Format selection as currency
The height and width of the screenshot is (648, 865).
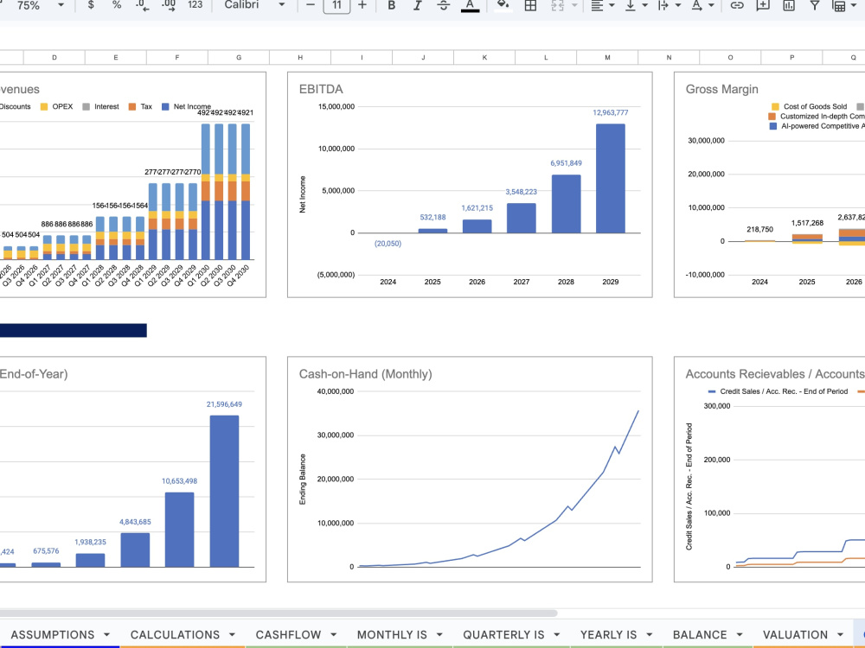[x=91, y=5]
